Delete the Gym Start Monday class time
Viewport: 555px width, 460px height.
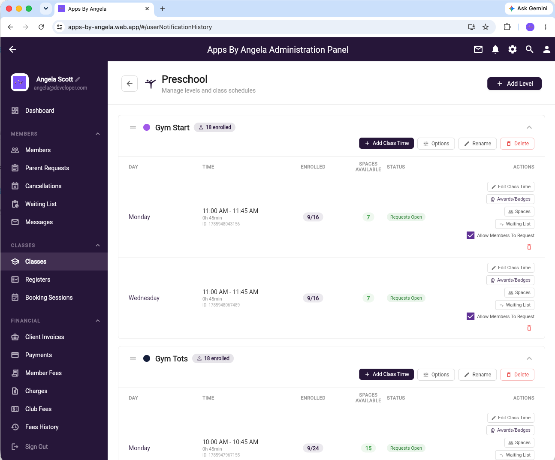coord(529,247)
